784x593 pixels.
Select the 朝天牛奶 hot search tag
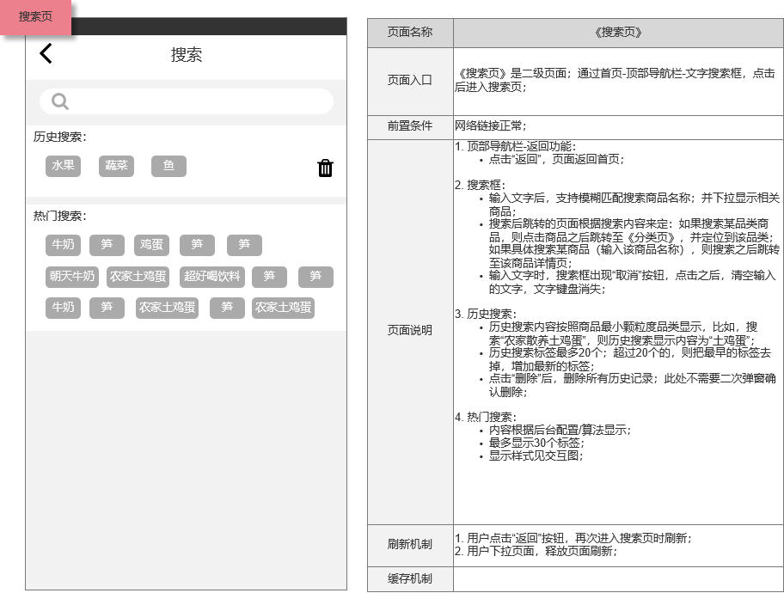[71, 277]
